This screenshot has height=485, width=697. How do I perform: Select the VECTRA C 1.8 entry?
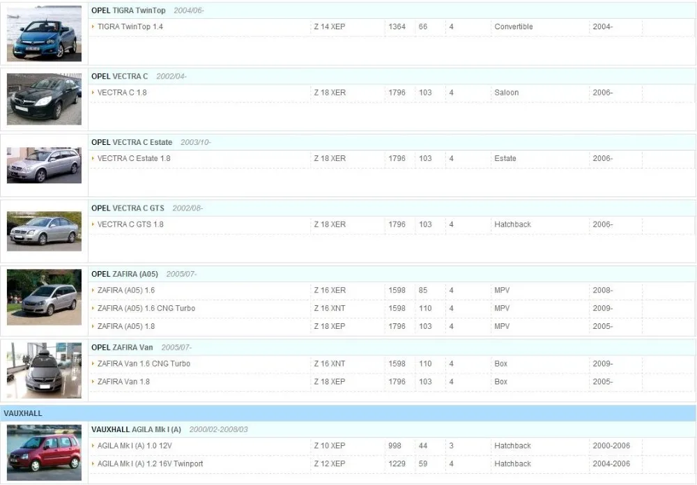coord(122,93)
